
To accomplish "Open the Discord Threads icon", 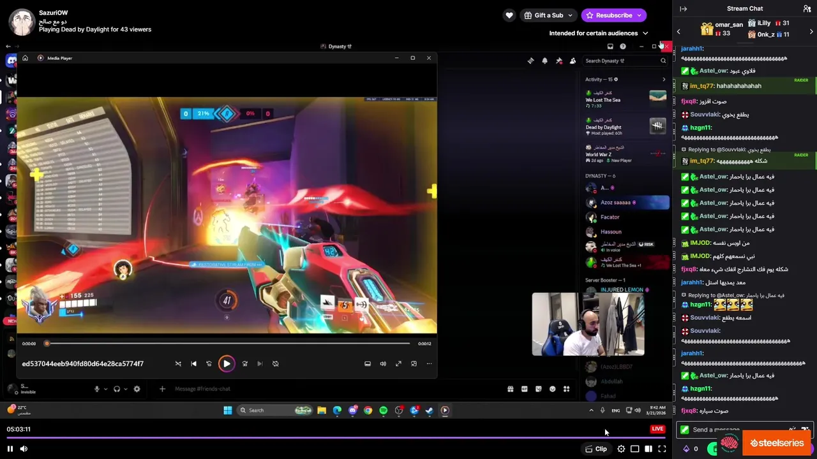I will (x=530, y=61).
